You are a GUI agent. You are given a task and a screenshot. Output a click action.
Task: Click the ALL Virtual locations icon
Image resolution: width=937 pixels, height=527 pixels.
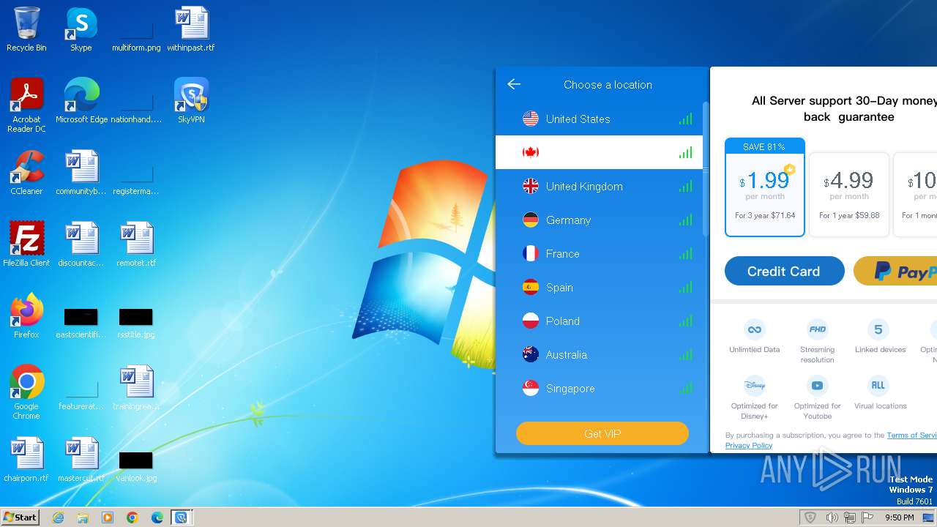(878, 385)
